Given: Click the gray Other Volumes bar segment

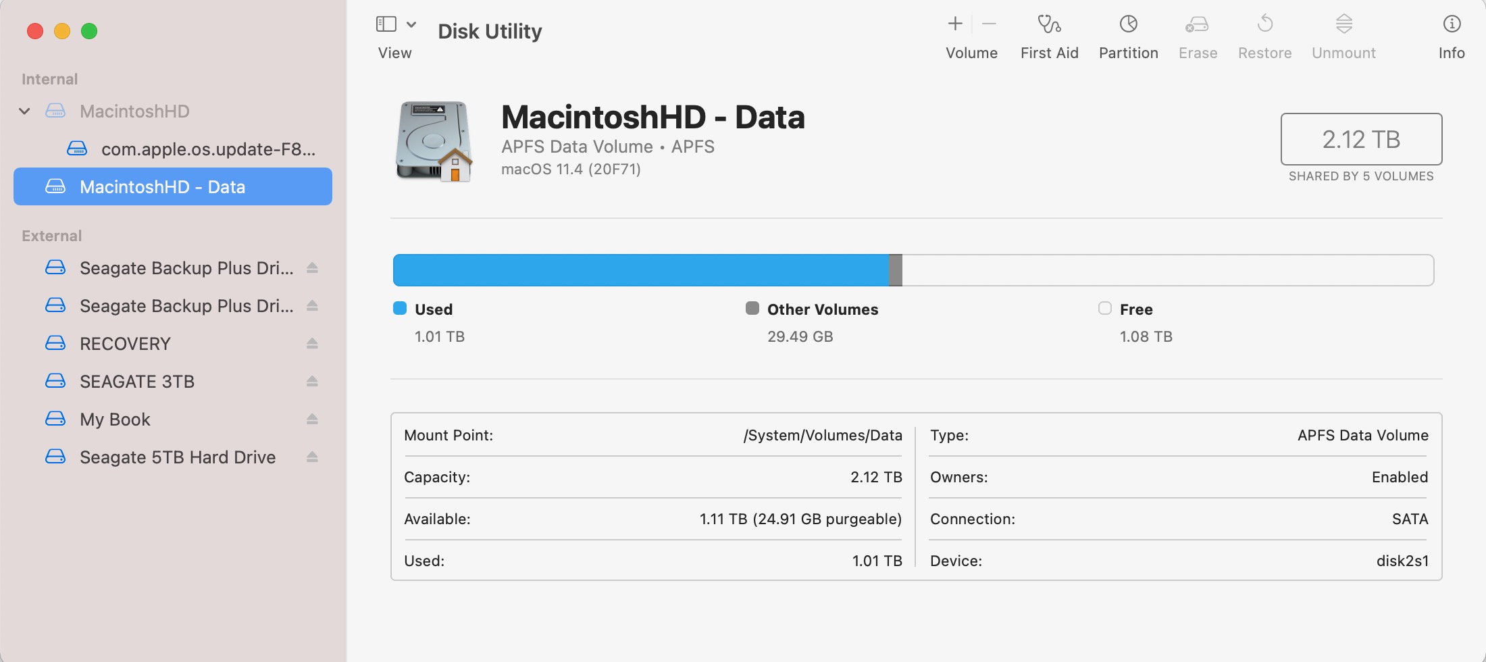Looking at the screenshot, I should tap(896, 270).
